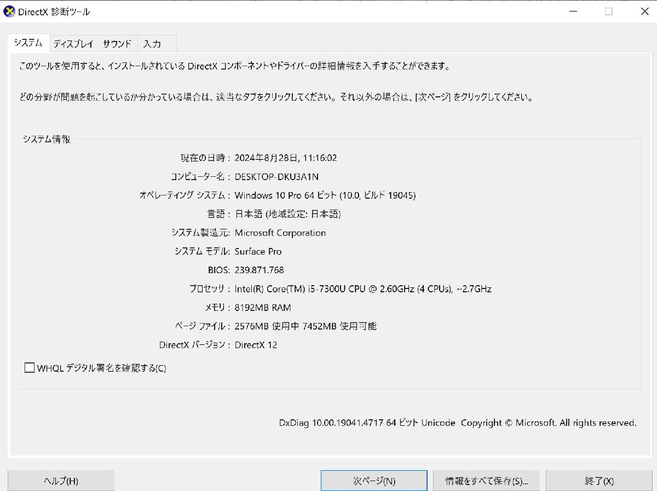
Task: Click the 現在の日時: label
Action: coord(206,158)
